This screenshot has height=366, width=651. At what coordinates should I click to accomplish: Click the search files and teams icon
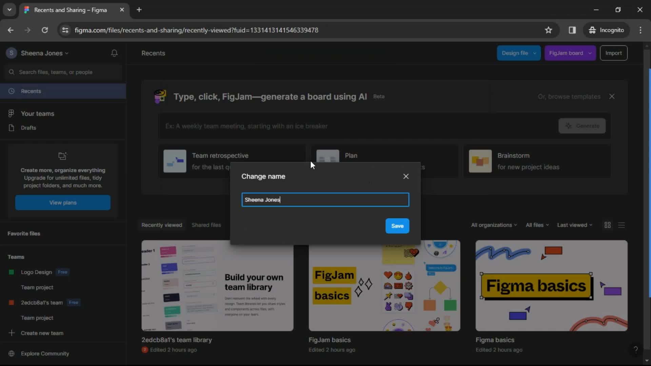point(12,72)
